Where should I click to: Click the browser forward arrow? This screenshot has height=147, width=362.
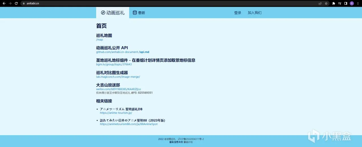click(10, 3)
